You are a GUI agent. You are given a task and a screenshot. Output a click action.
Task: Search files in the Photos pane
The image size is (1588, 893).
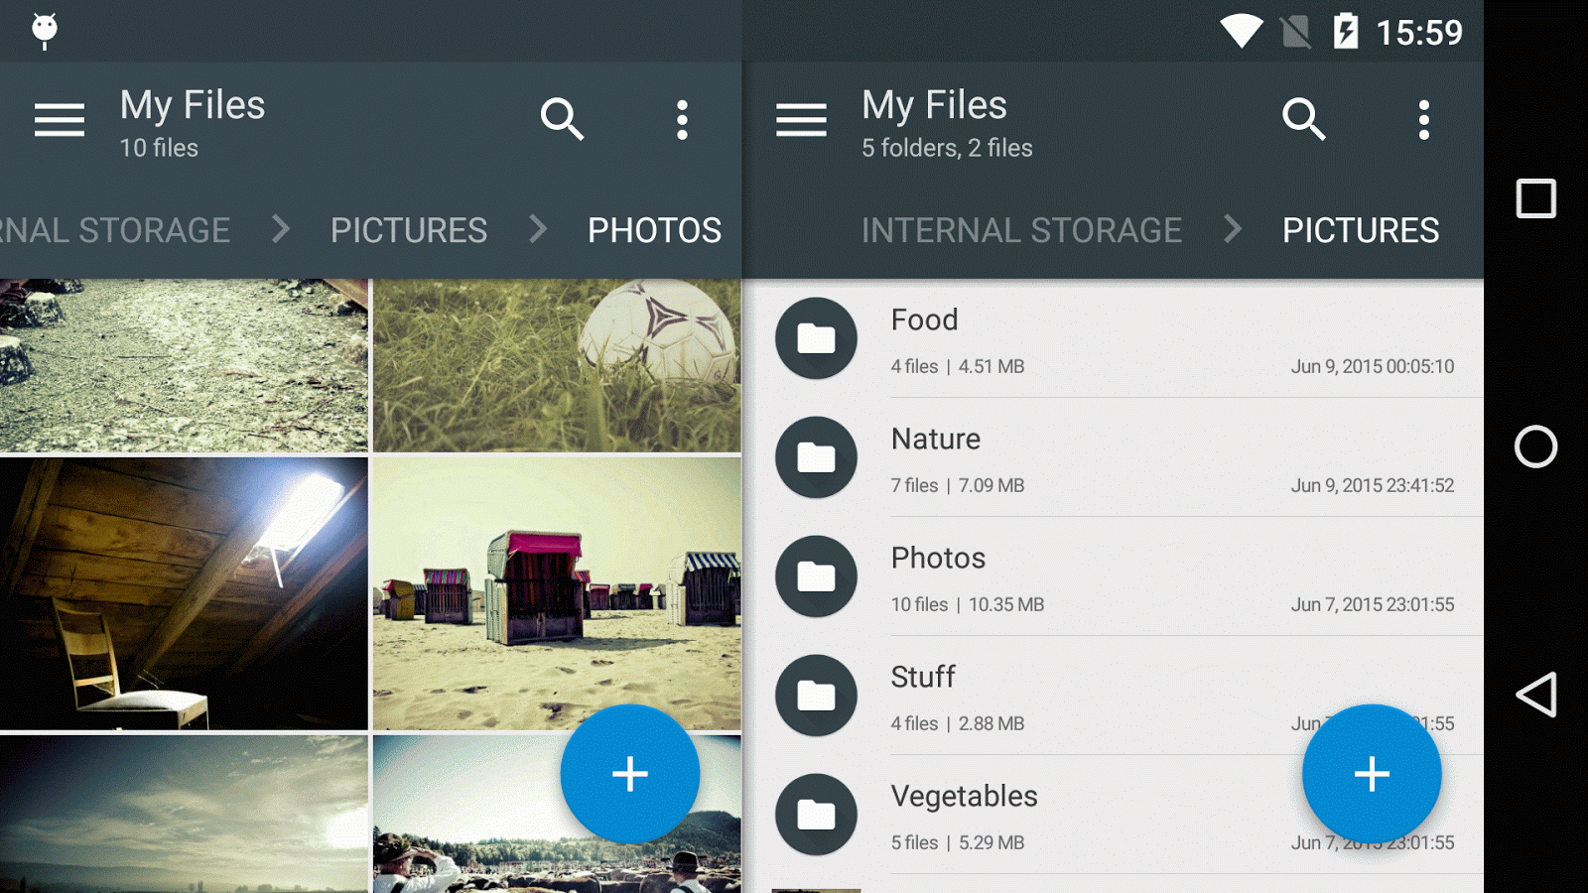click(x=562, y=120)
